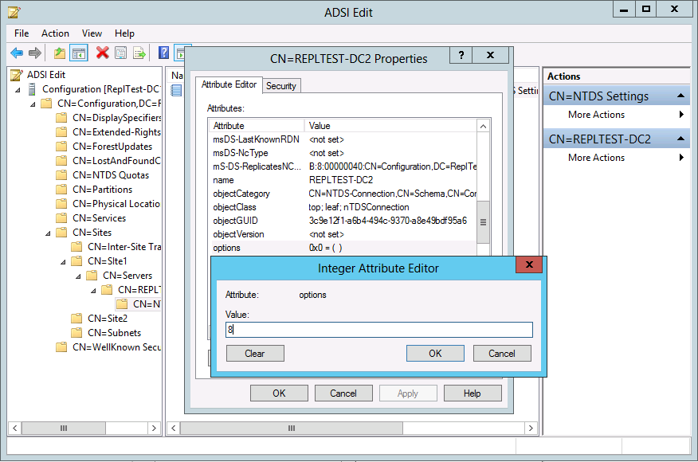Open the File menu
The image size is (698, 462).
(22, 33)
